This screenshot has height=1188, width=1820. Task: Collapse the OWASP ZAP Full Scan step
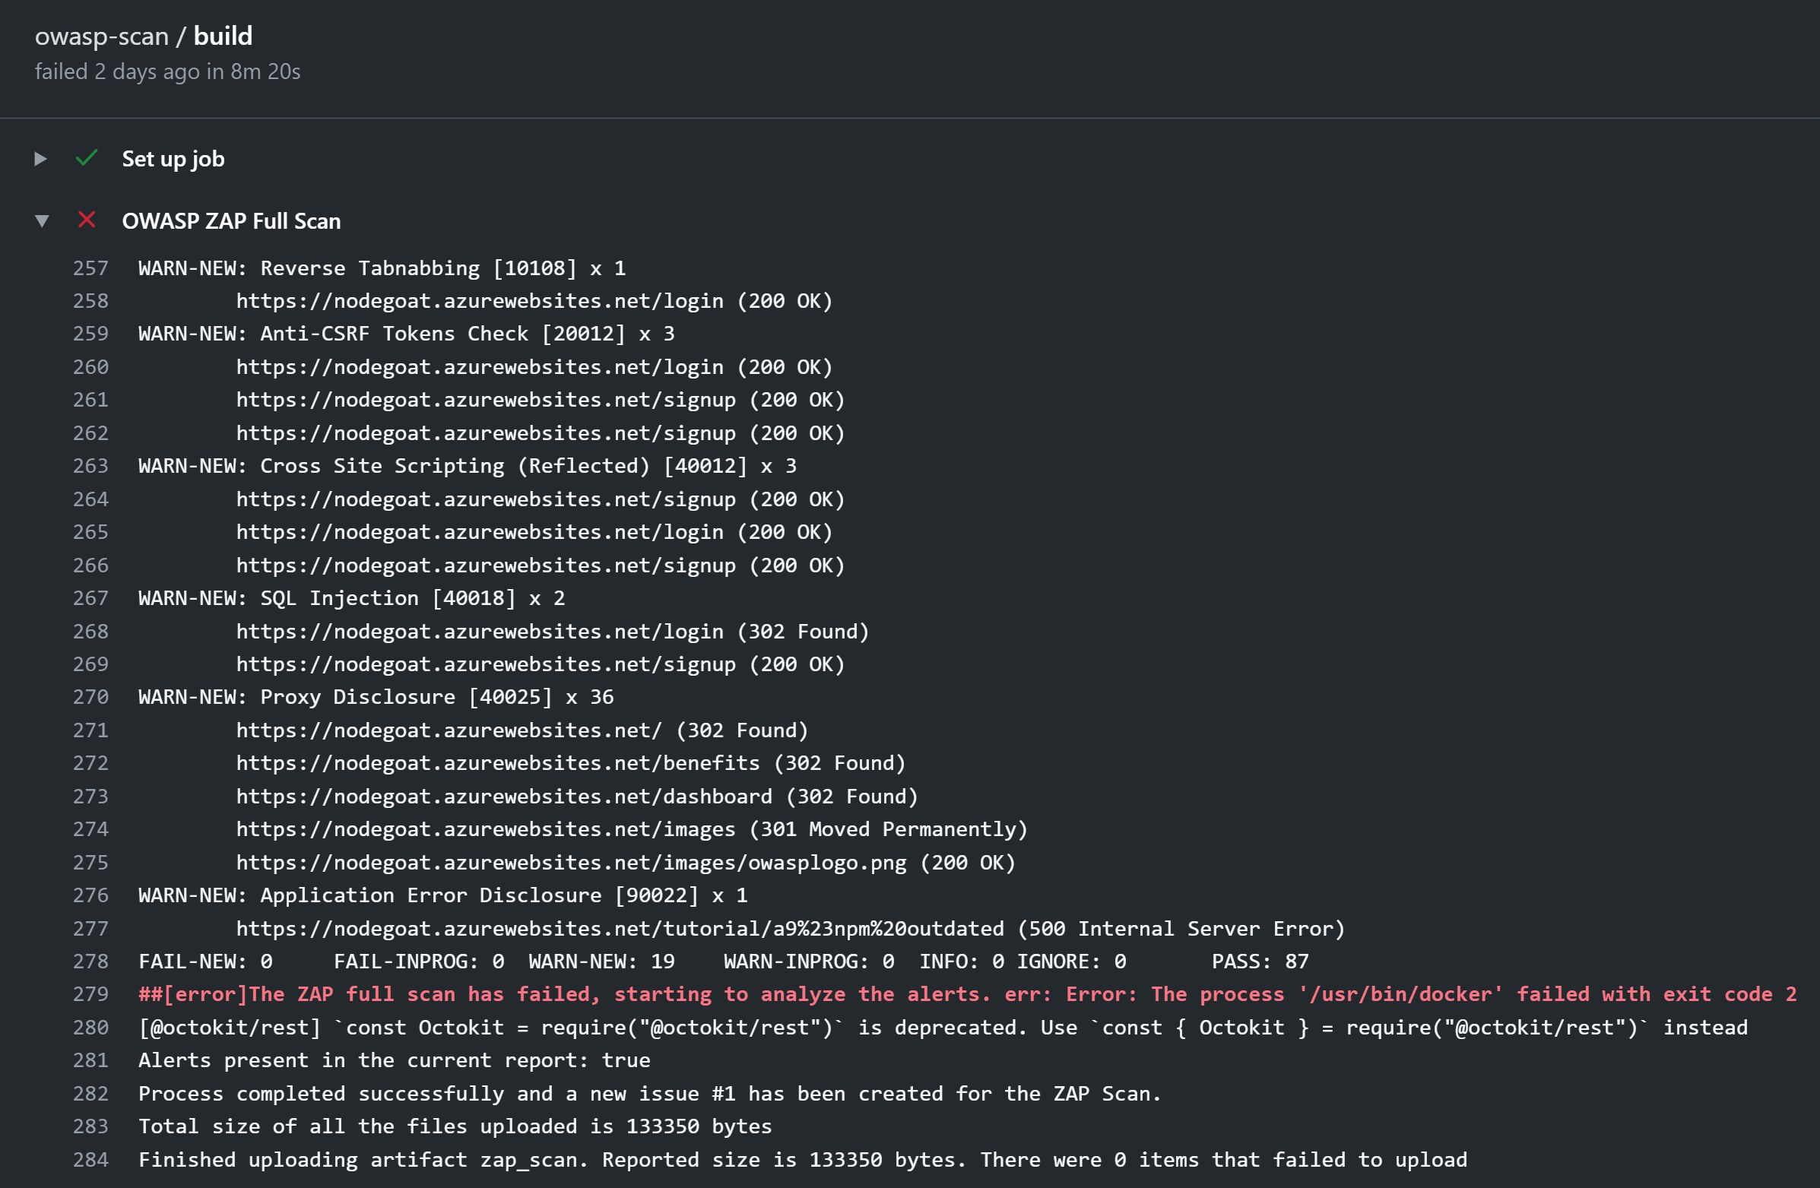[x=42, y=221]
